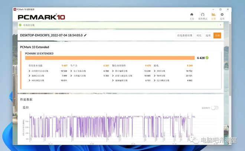Viewport: 245px width, 151px height.
Task: Click green checkmark next to 6 428 score
Action: pyautogui.click(x=207, y=58)
